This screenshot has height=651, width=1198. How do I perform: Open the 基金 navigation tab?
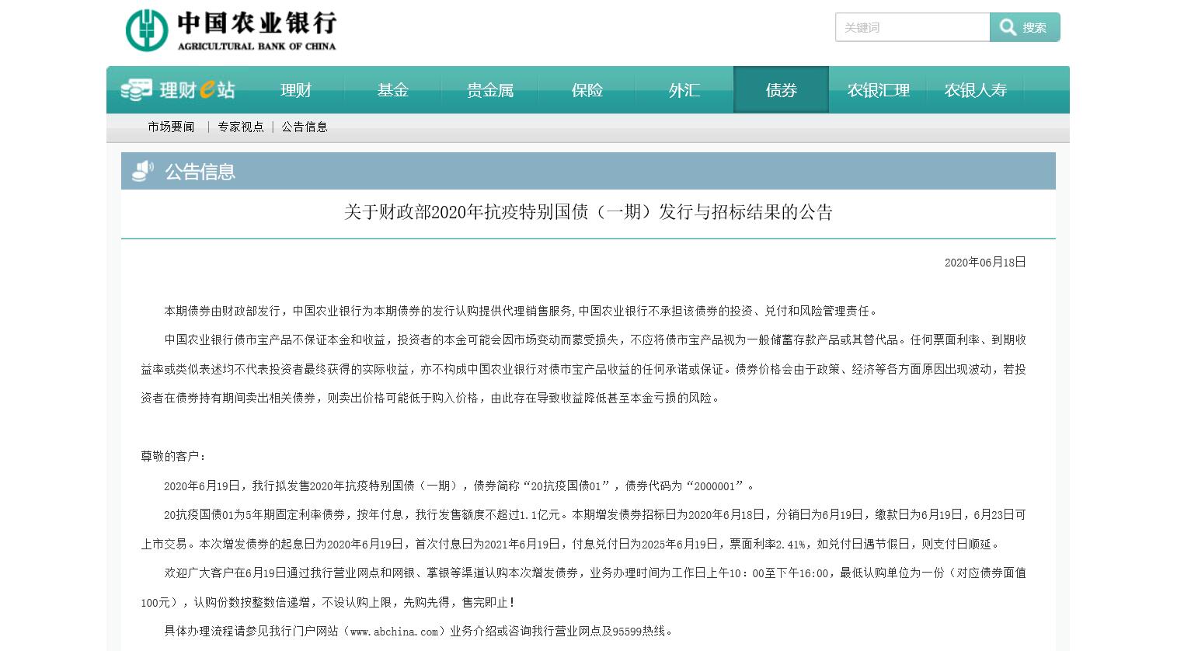point(393,90)
